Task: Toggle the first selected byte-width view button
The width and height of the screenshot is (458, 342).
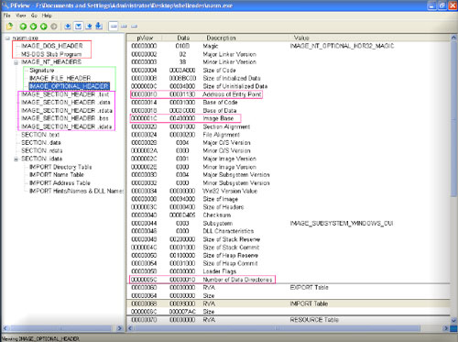Action: click(114, 27)
